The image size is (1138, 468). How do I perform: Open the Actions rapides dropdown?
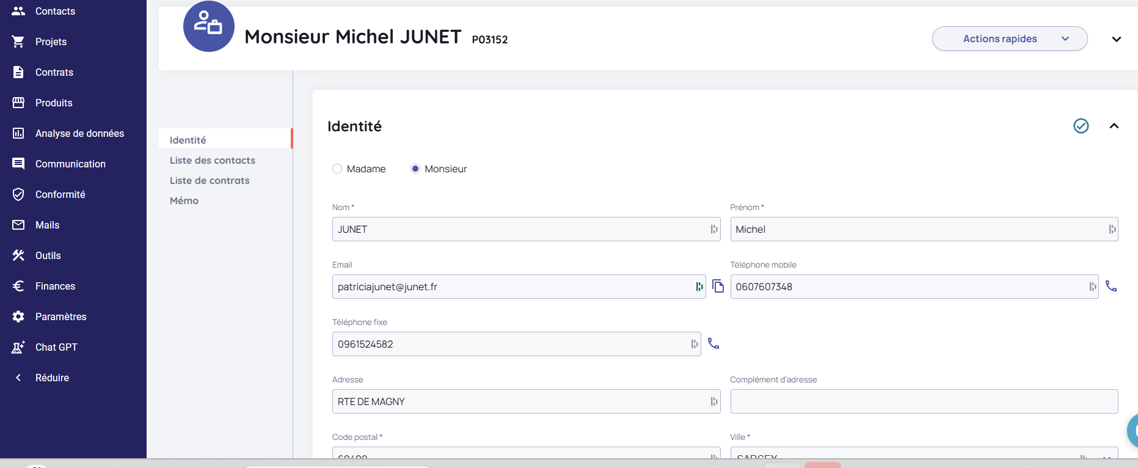coord(1009,38)
